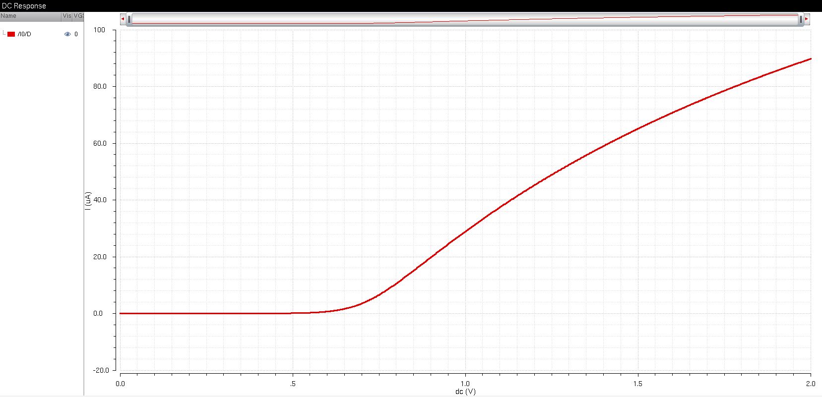Click the dc (V) x-axis label
The width and height of the screenshot is (822, 397).
coord(465,392)
